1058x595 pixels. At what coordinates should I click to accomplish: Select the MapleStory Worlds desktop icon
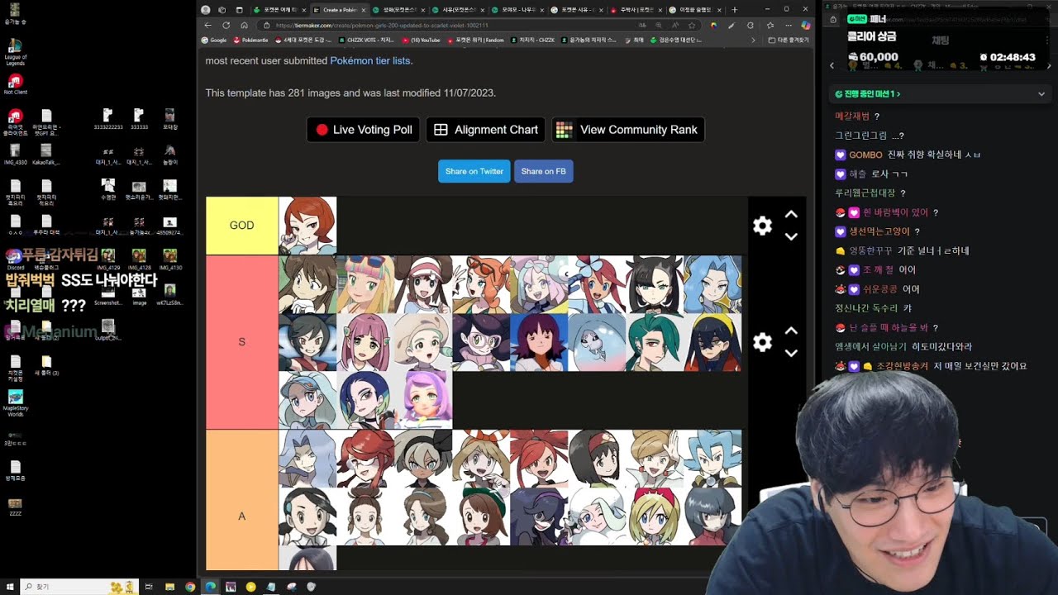coord(15,402)
